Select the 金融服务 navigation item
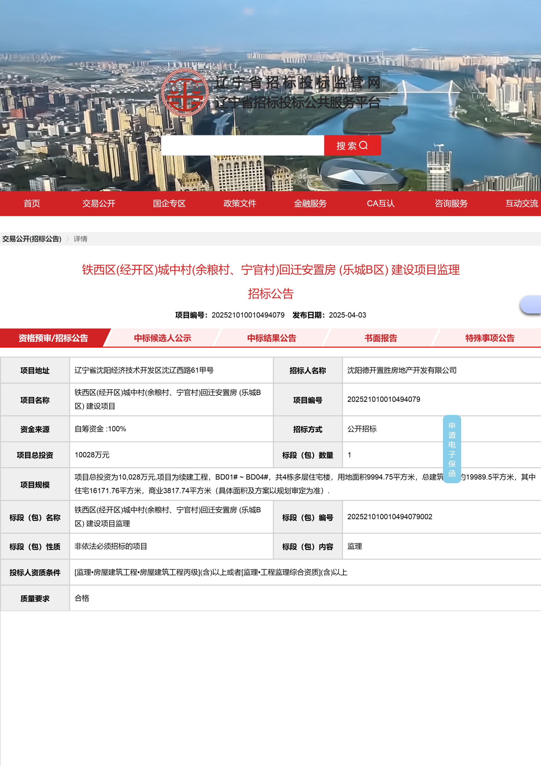Viewport: 541px width, 766px height. pos(310,204)
